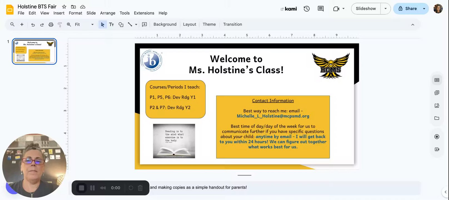The image size is (449, 200).
Task: Stop the screen recording
Action: [x=81, y=188]
